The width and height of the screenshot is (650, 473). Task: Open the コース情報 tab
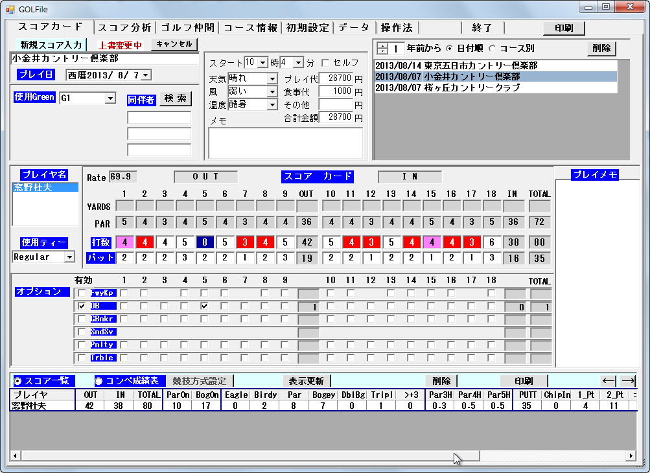pos(250,27)
